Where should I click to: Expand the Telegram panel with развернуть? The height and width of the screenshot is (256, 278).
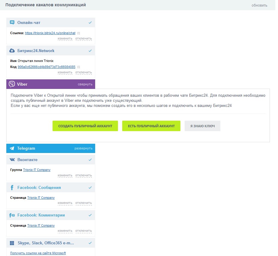point(83,148)
